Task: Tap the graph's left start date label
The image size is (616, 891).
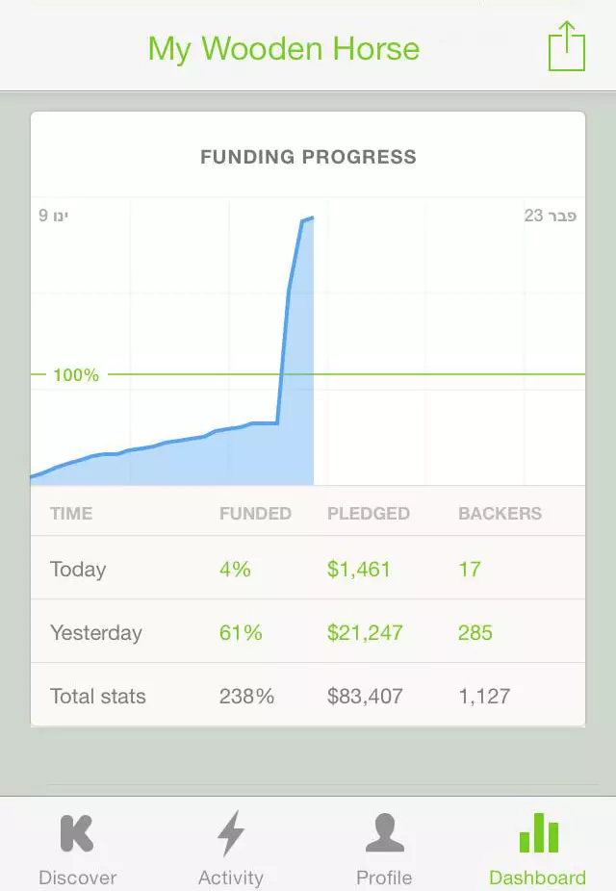Action: pyautogui.click(x=53, y=216)
